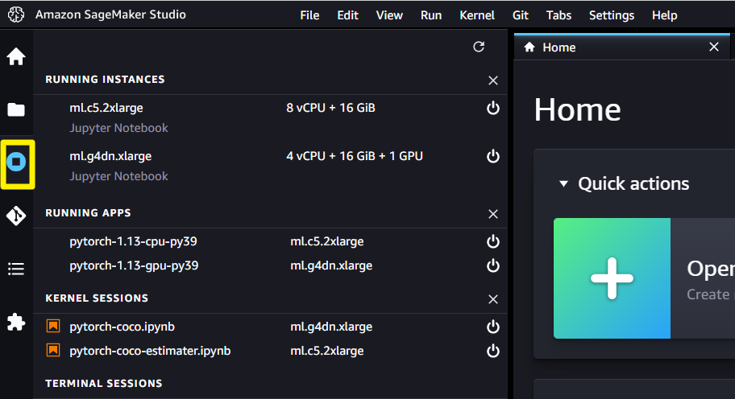Viewport: 735px width, 399px height.
Task: Click the Kernel Sessions section header
Action: 97,298
